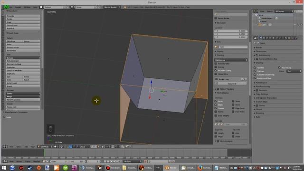Open the Mesh menu in 3D view header
Image resolution: width=304 pixels, height=171 pixels.
pyautogui.click(x=33, y=147)
